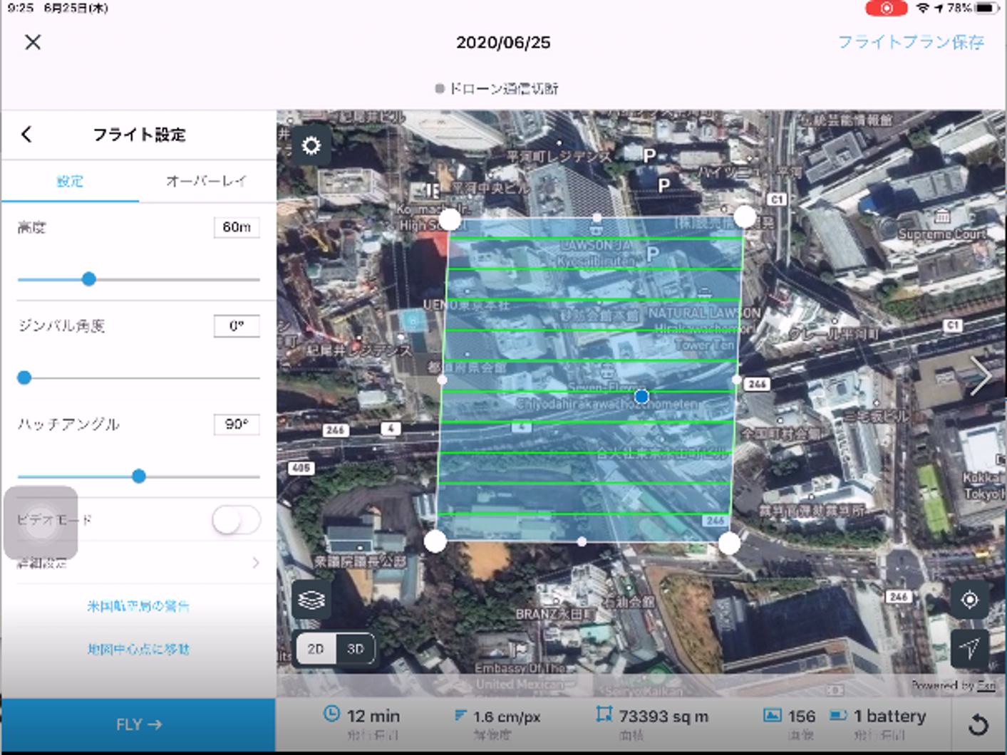Screen dimensions: 1007x755
Task: Click the reset/undo circular arrow icon
Action: coord(978,725)
